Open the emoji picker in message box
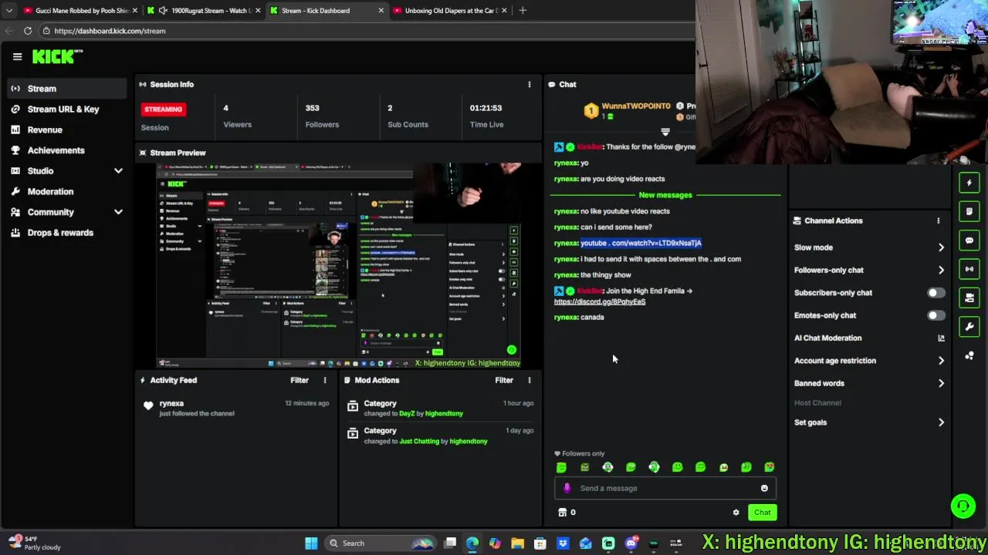The height and width of the screenshot is (555, 988). click(764, 488)
